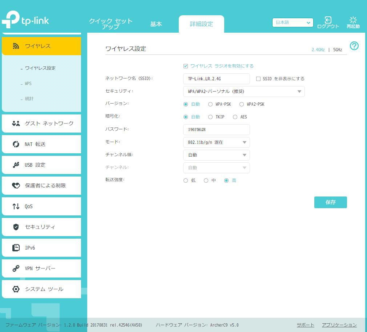
Task: Click the reboot icon
Action: [x=353, y=20]
